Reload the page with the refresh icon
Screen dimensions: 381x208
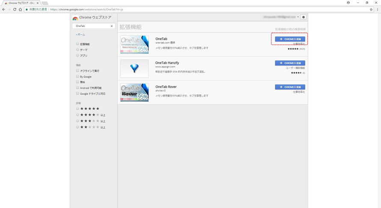[x=15, y=9]
